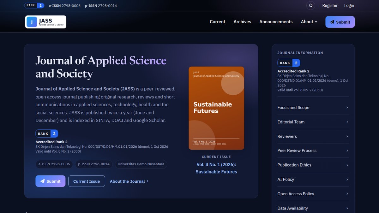The height and width of the screenshot is (213, 379).
Task: Click the top bar text 'e-ISSN 2798-0006'
Action: coord(65,5)
